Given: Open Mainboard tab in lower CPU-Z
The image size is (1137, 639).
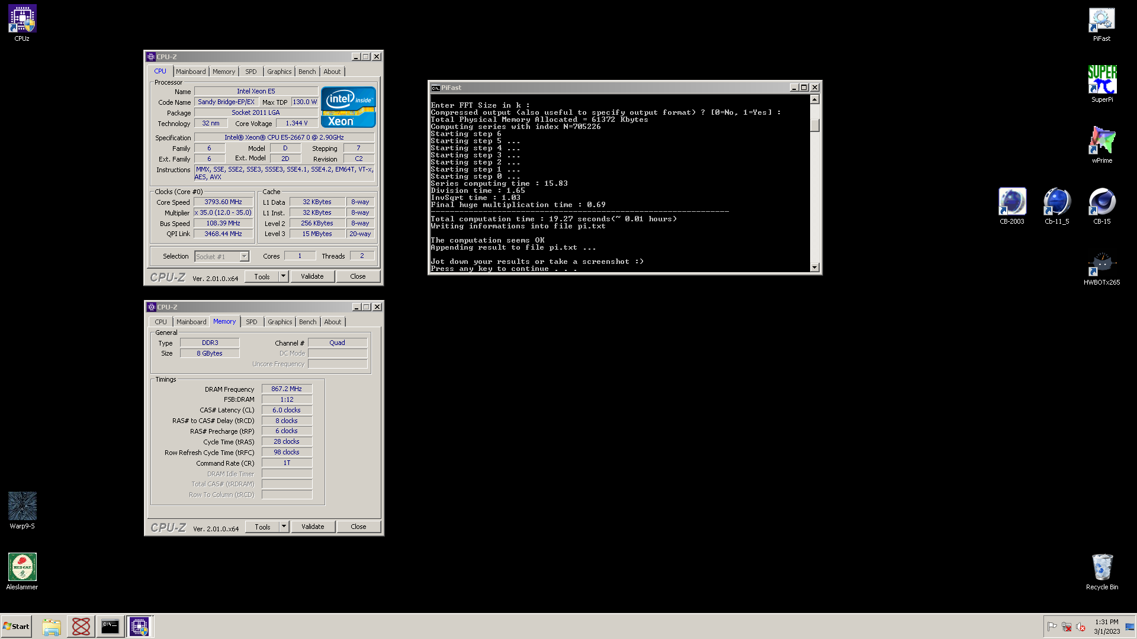Looking at the screenshot, I should pyautogui.click(x=191, y=322).
